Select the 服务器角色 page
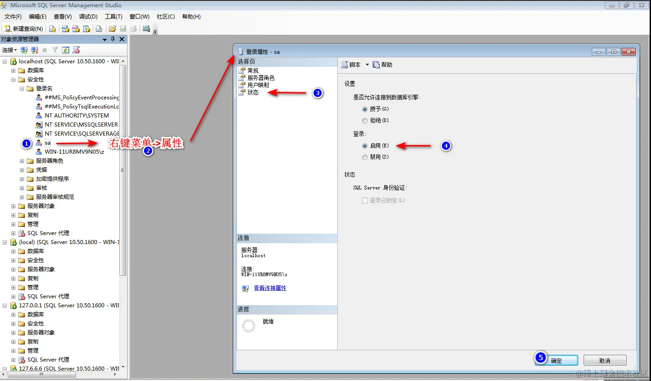 (x=261, y=78)
